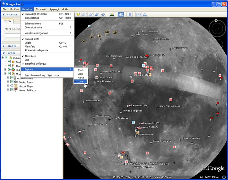
Task: Select the Add Path toolbar icon
Action: pos(91,14)
